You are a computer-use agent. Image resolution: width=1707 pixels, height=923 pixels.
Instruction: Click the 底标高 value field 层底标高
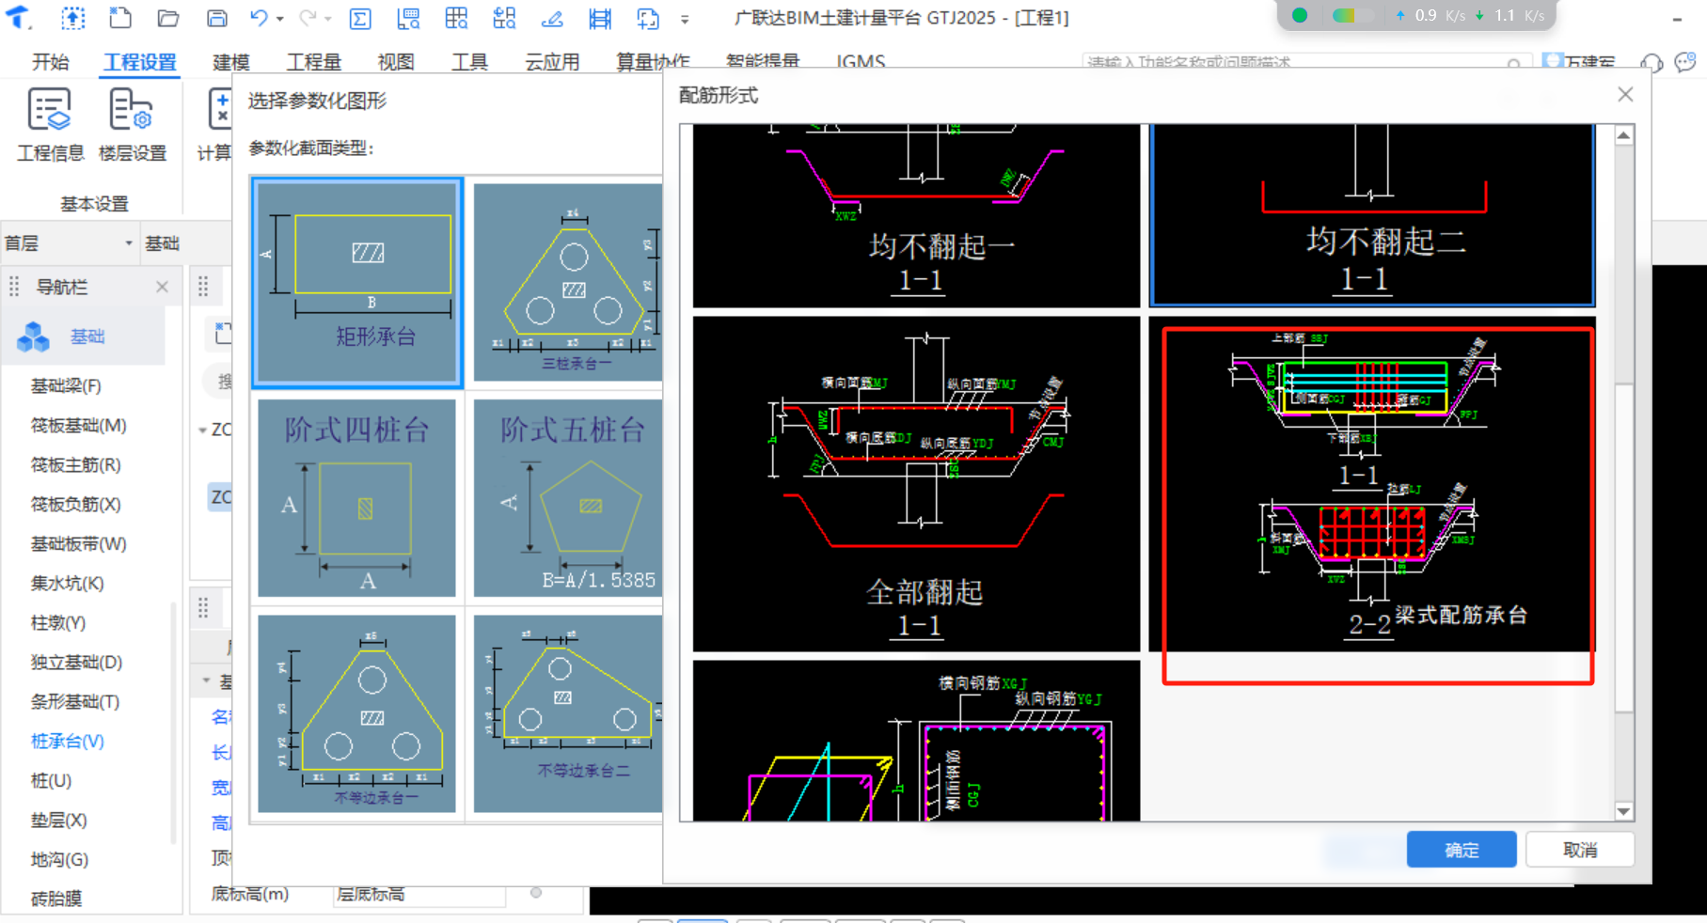(419, 894)
